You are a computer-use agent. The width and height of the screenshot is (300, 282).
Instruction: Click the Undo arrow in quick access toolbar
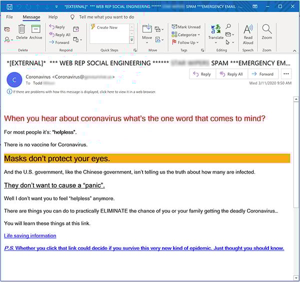tap(19, 6)
